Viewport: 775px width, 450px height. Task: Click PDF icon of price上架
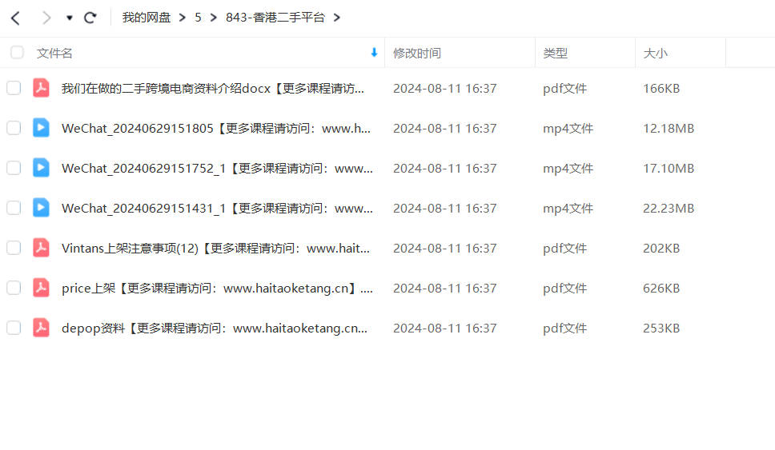[41, 288]
